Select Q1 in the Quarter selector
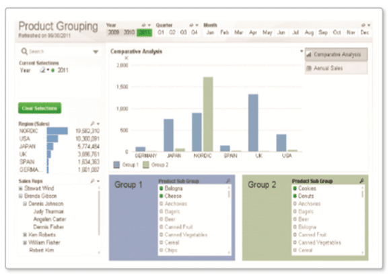 [161, 32]
